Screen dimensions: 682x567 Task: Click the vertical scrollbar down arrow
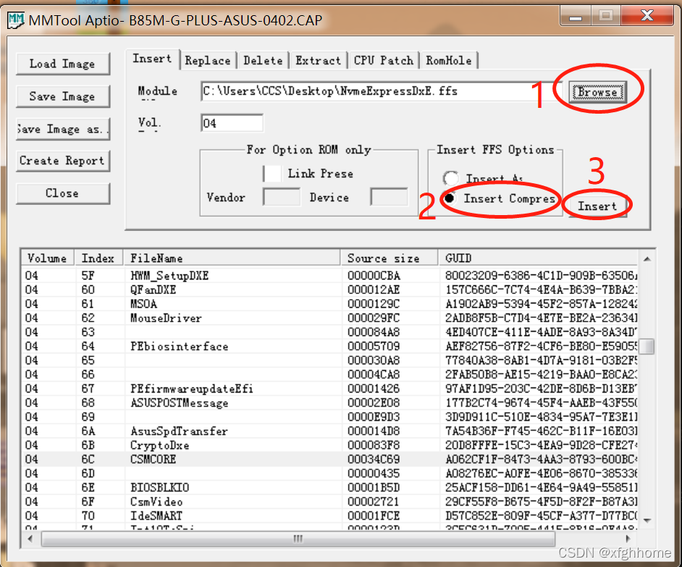click(x=647, y=521)
